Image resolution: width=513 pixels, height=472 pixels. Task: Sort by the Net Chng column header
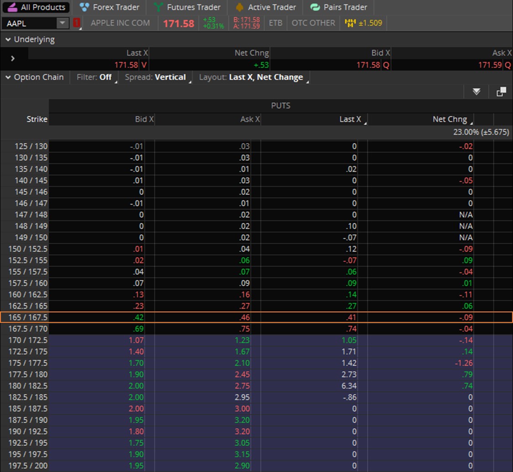click(x=450, y=119)
